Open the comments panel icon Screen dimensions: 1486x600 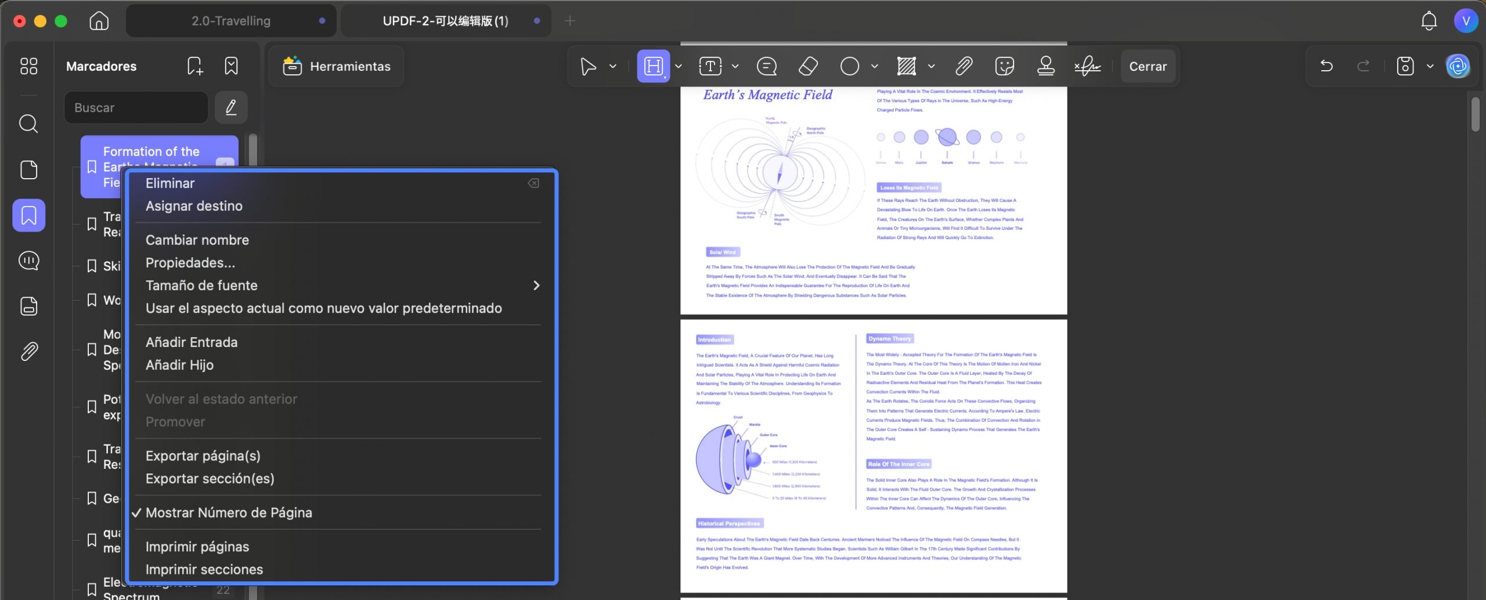[x=28, y=261]
